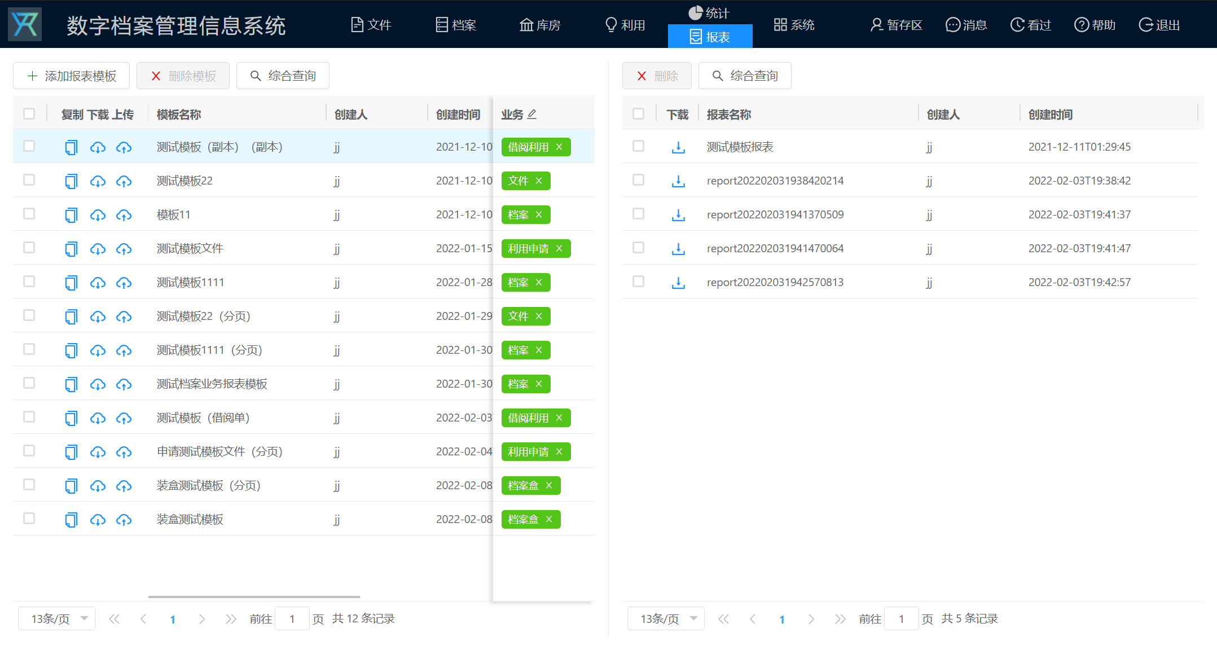
Task: Open the 库房 menu
Action: click(540, 25)
